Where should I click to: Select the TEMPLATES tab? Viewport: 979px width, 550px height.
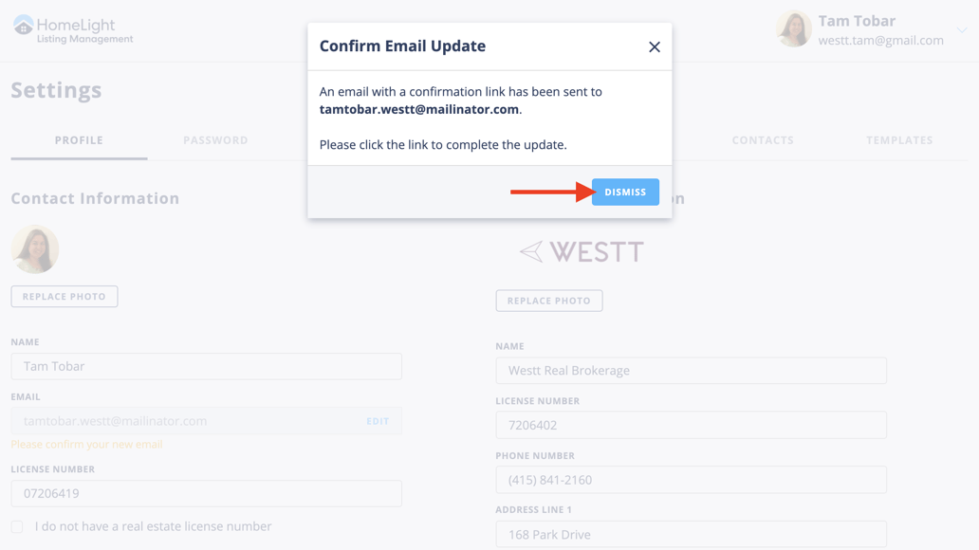[898, 139]
